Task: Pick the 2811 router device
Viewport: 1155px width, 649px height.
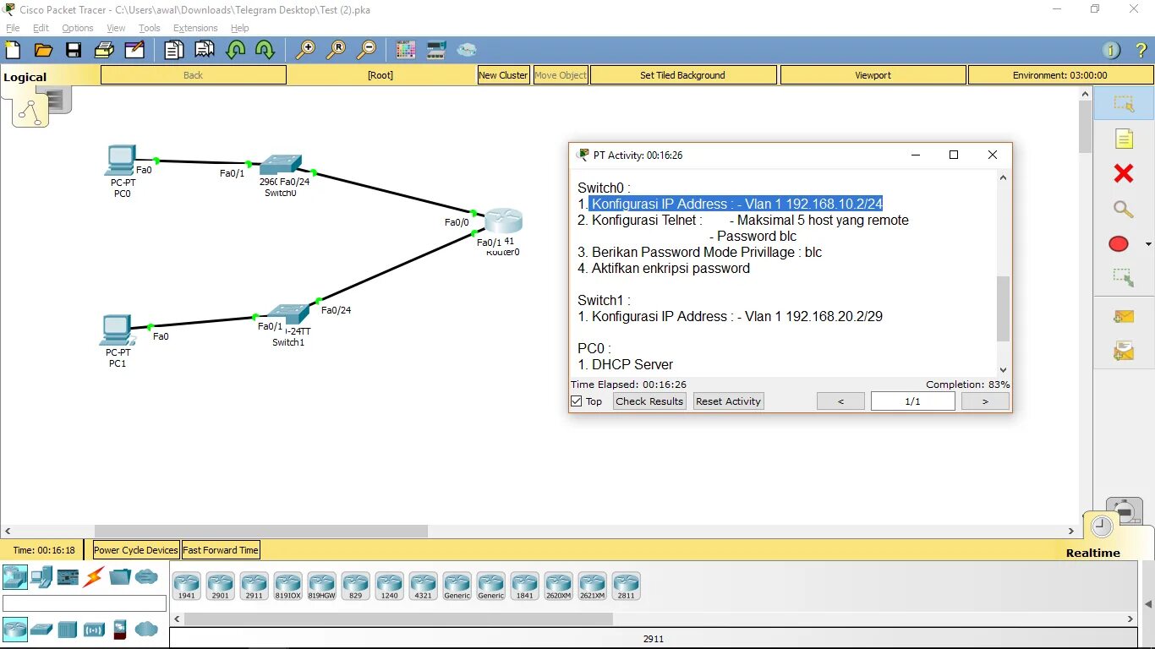Action: (x=626, y=586)
